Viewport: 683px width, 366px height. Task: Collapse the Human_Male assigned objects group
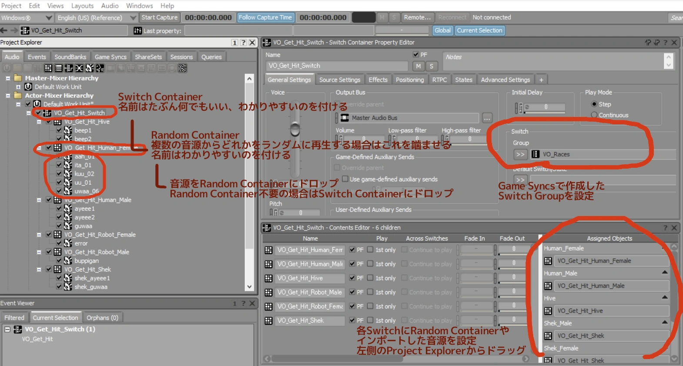point(665,273)
